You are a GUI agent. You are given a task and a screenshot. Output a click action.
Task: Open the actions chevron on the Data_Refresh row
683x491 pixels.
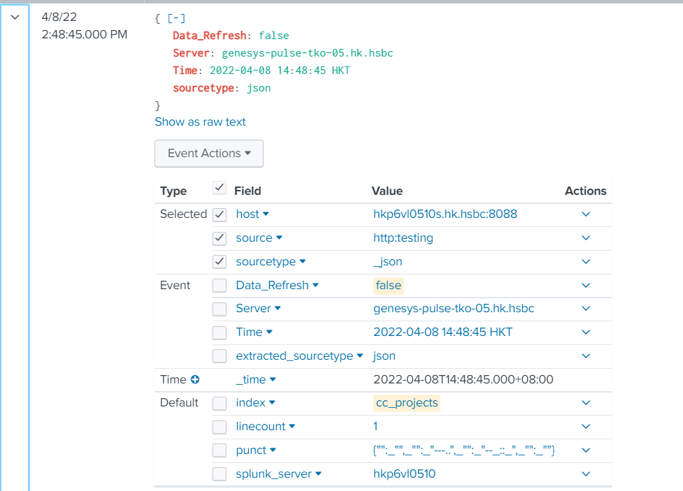pos(586,285)
